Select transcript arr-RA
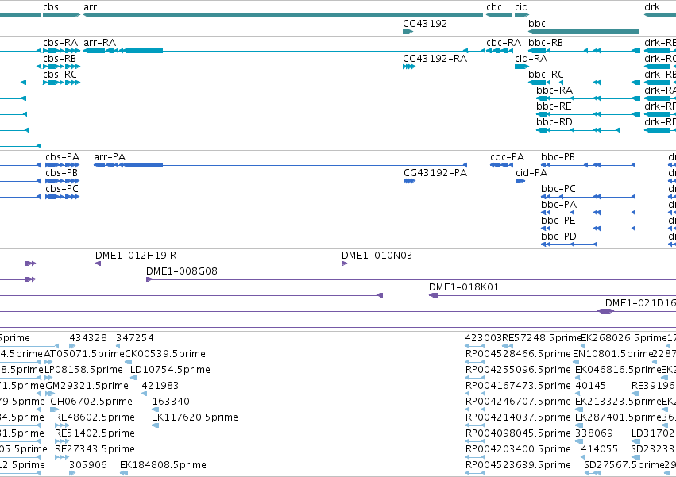 click(284, 51)
